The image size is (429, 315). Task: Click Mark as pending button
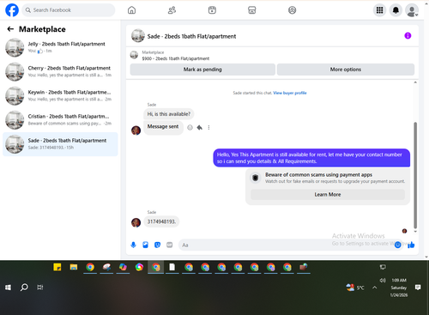pos(202,70)
